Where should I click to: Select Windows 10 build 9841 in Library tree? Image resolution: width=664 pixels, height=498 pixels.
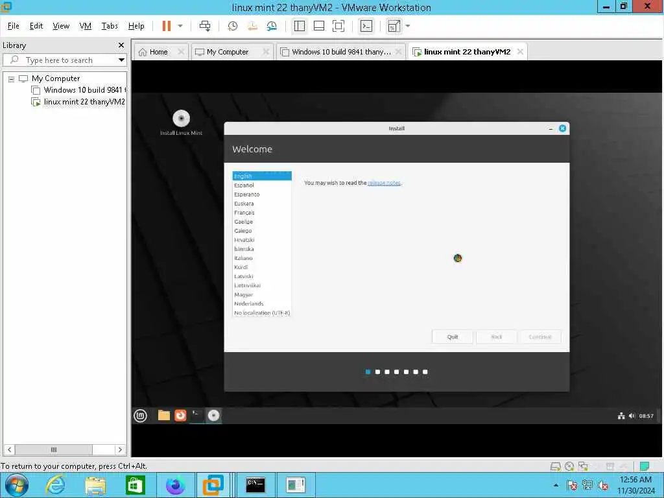pyautogui.click(x=78, y=89)
